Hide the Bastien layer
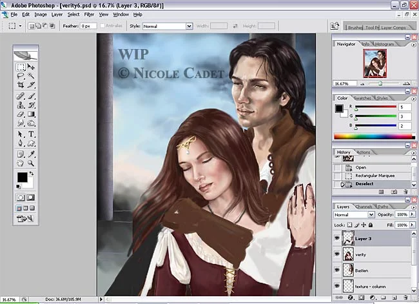Image resolution: width=419 pixels, height=304 pixels. point(337,270)
